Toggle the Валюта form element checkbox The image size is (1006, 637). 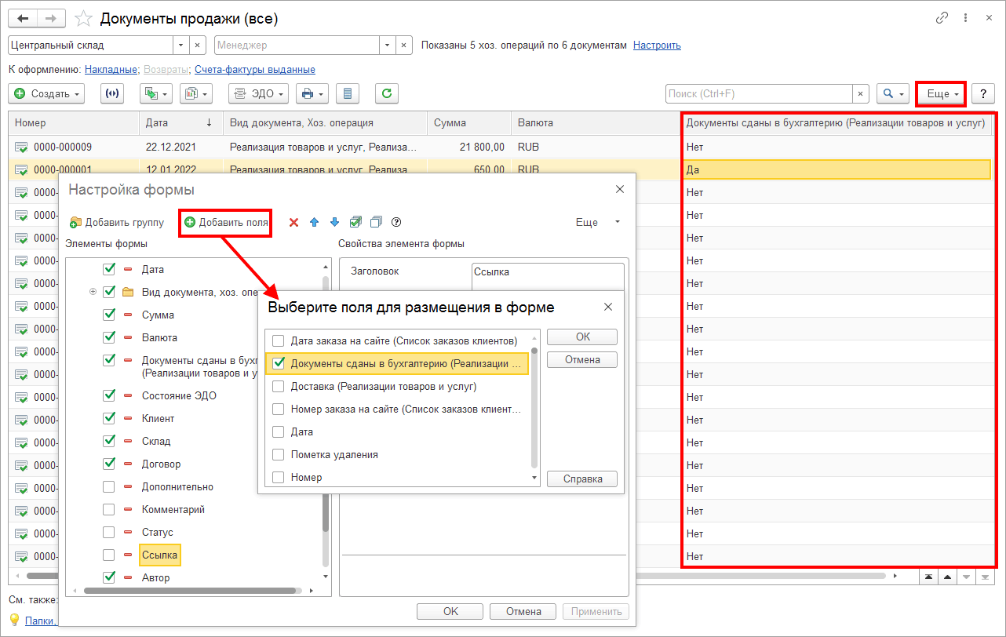coord(109,337)
